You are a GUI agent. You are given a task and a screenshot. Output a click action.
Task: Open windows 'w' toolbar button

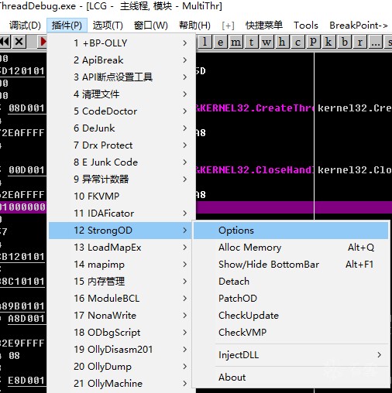(x=266, y=42)
